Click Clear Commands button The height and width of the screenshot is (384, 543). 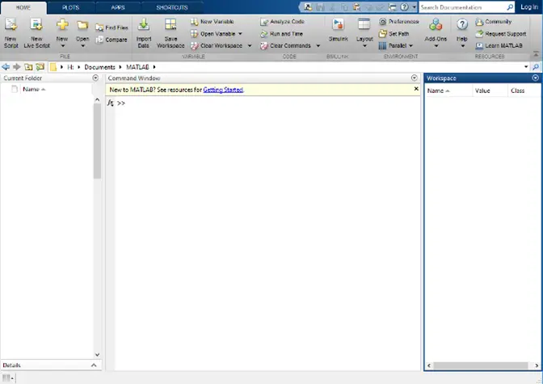click(286, 46)
